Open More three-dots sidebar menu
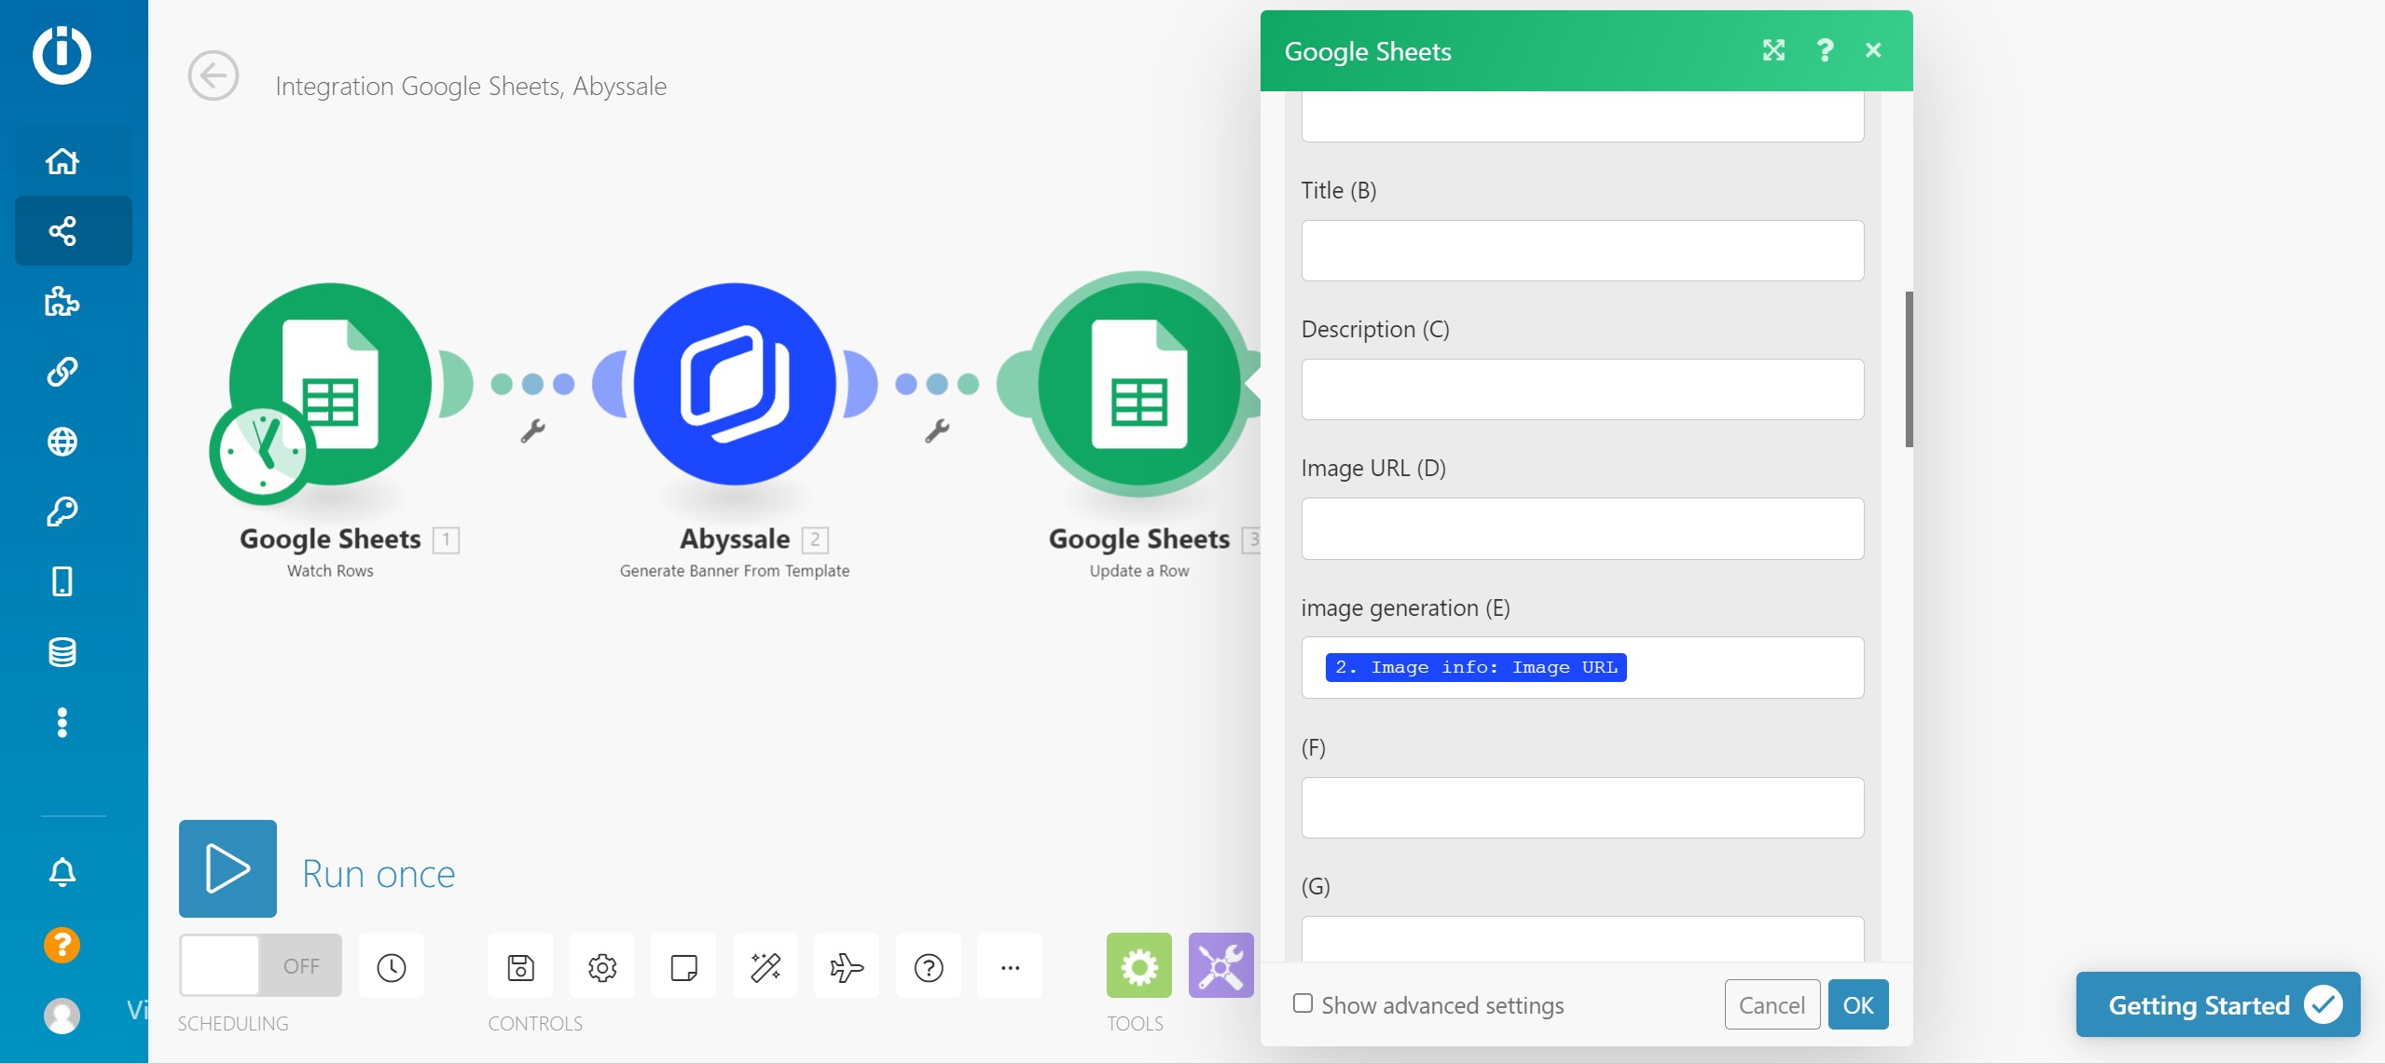This screenshot has width=2385, height=1064. tap(62, 722)
